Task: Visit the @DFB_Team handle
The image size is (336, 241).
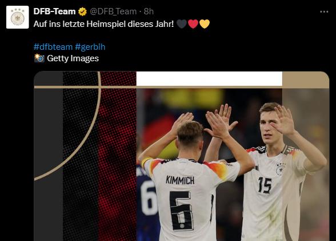Action: click(x=113, y=11)
